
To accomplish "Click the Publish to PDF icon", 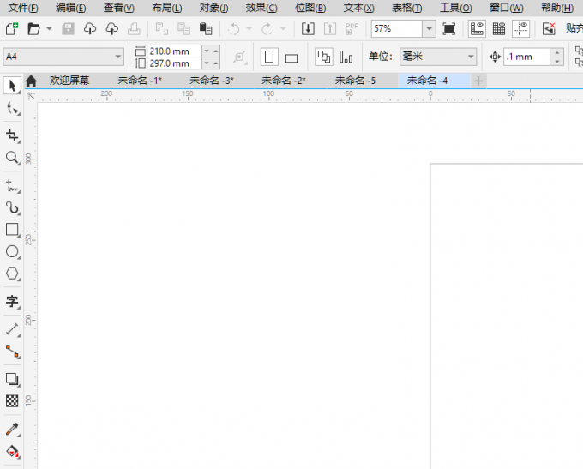I will coord(352,28).
